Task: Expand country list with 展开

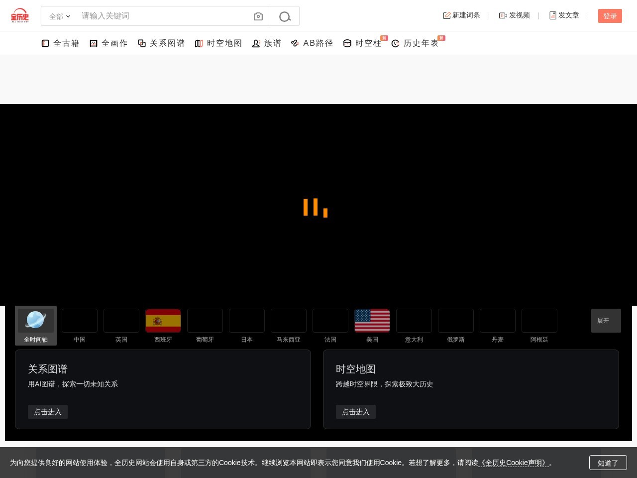Action: click(x=606, y=321)
